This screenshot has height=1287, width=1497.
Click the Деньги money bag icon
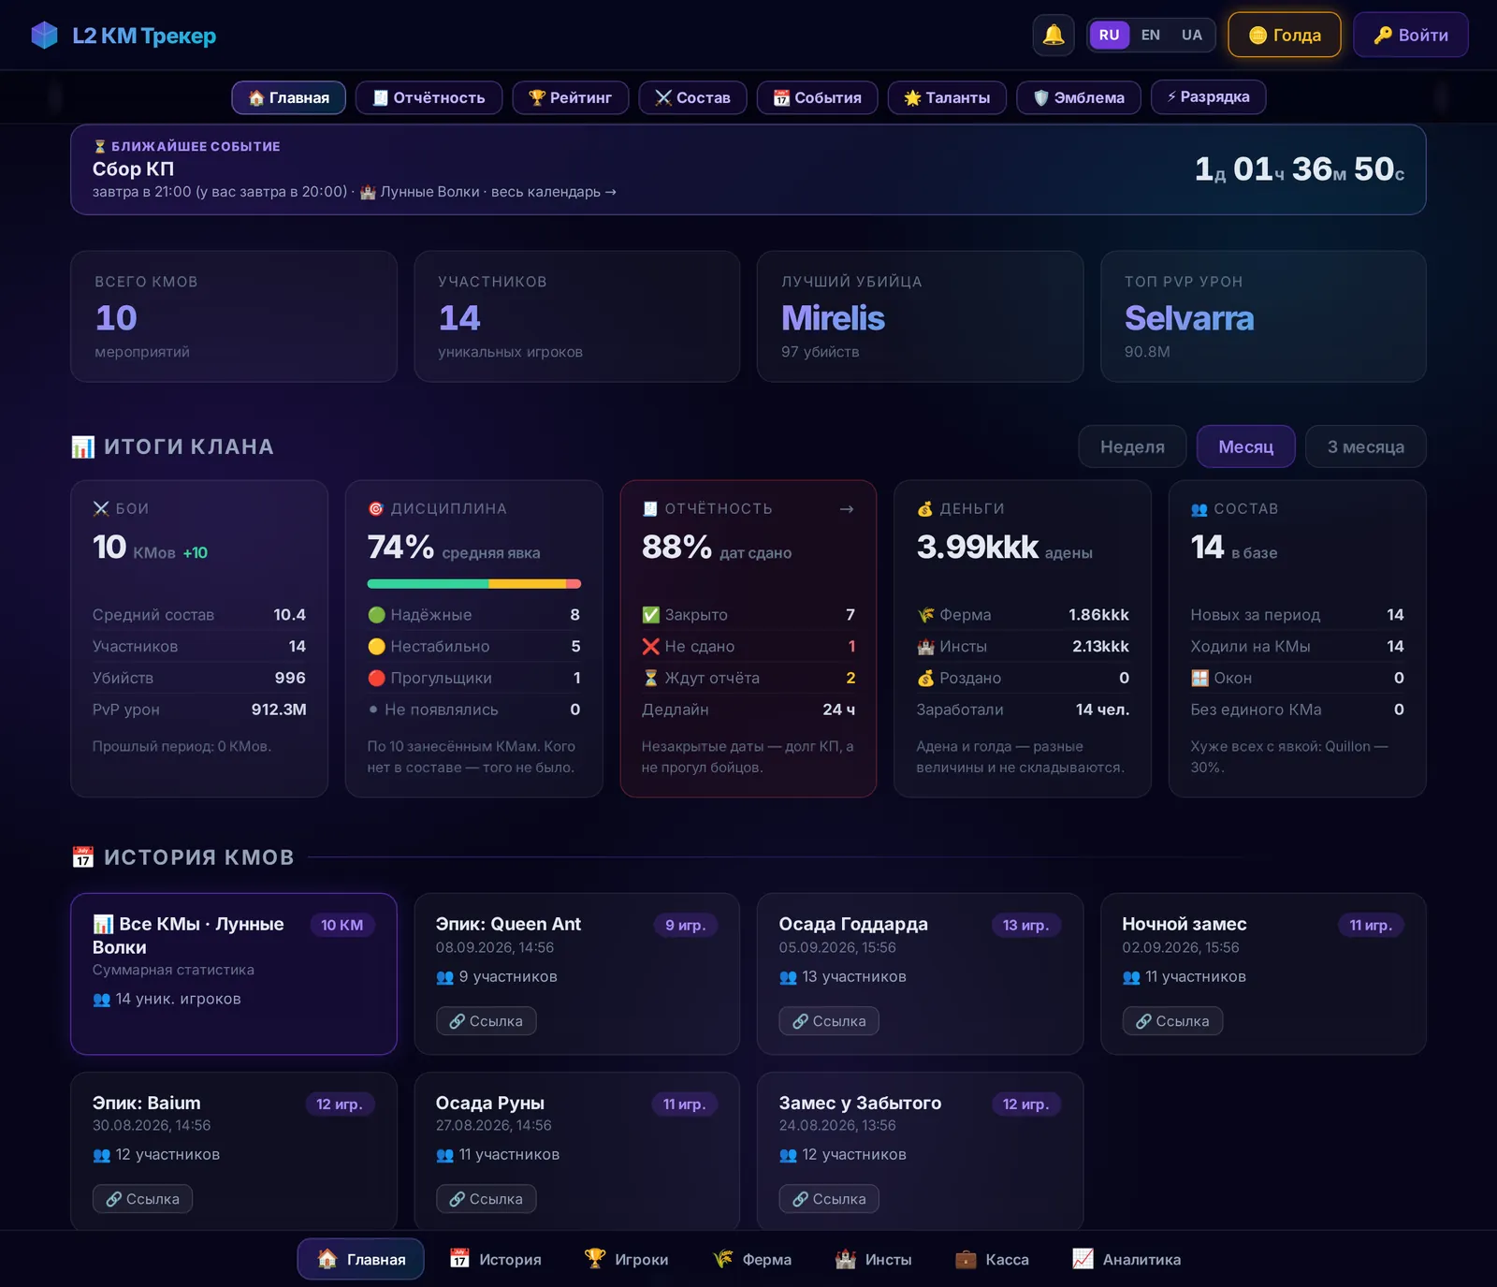(925, 509)
